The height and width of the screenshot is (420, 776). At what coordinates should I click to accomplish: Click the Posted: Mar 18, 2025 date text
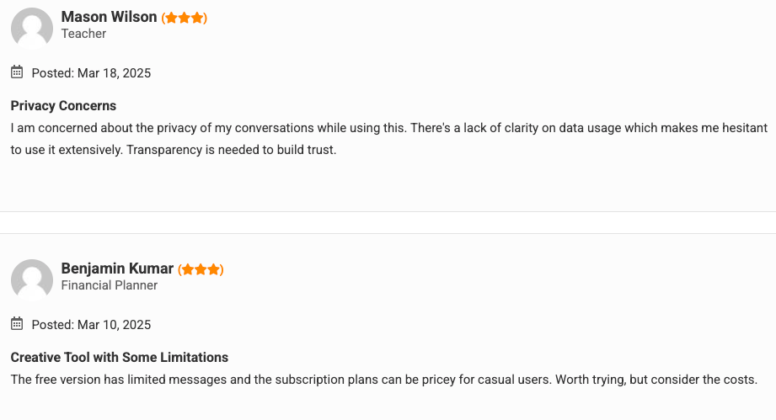(x=91, y=73)
